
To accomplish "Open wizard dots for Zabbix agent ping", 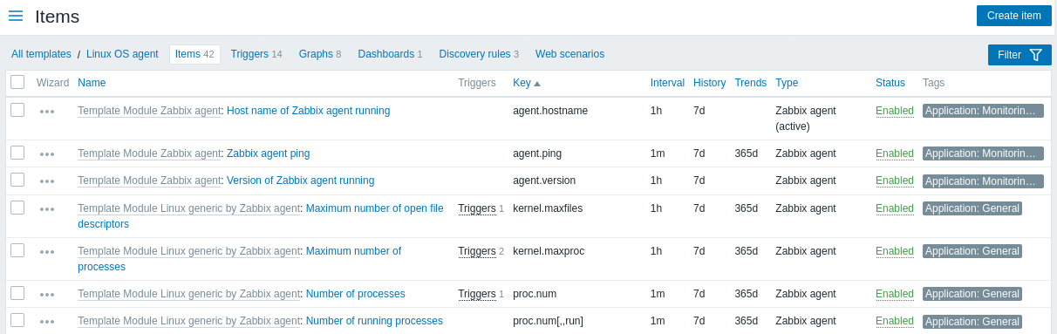I will coord(47,154).
